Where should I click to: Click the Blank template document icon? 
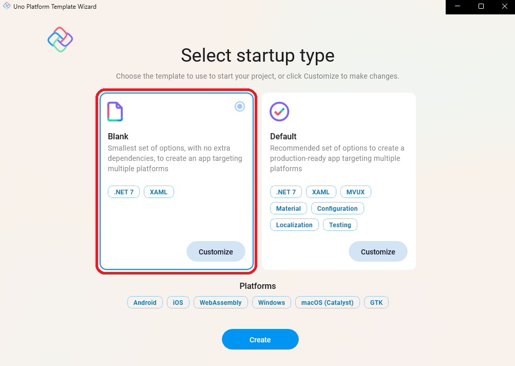click(115, 112)
